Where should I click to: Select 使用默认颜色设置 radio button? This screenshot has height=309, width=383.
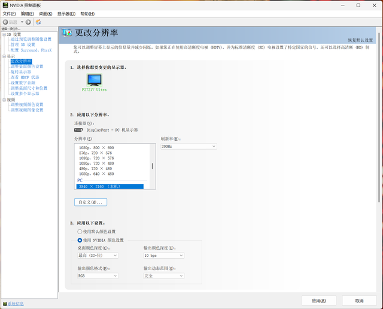pyautogui.click(x=80, y=231)
